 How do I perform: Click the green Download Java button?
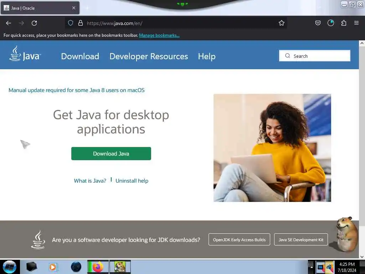pyautogui.click(x=111, y=153)
